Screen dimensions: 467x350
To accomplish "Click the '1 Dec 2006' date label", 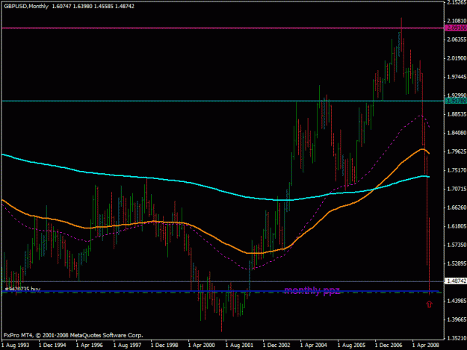I will [389, 345].
